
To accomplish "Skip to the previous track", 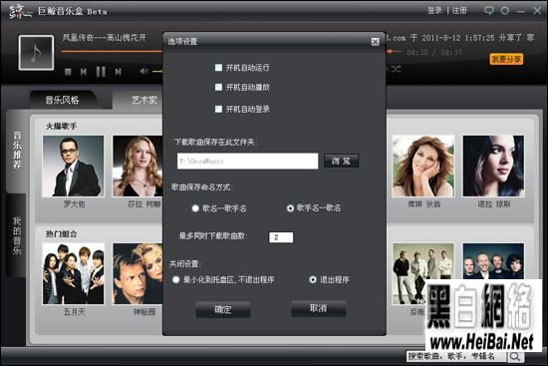I will [84, 72].
